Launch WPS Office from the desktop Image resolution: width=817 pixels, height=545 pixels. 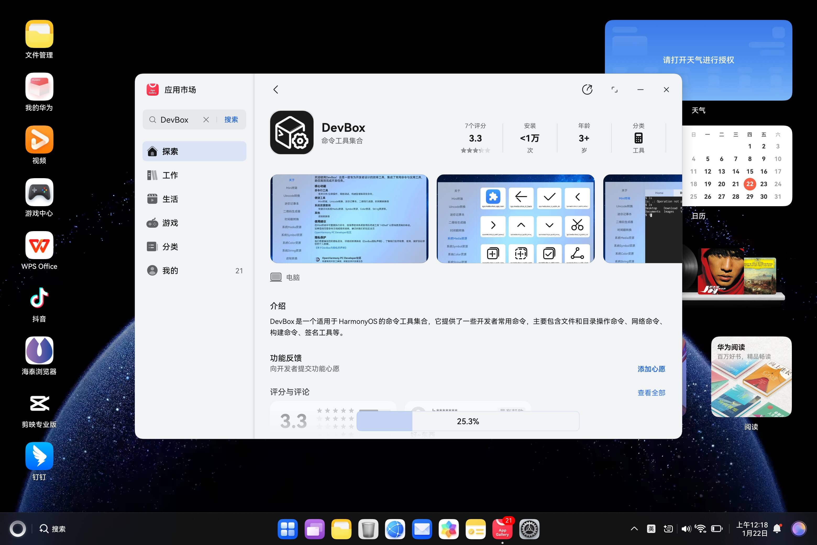(39, 245)
